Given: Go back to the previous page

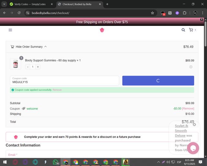Looking at the screenshot, I should click(x=5, y=13).
